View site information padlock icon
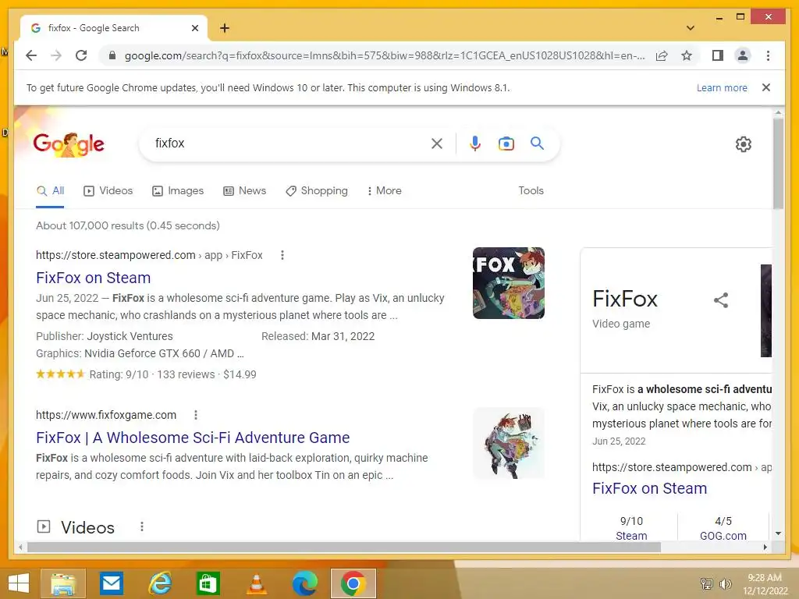 point(112,55)
